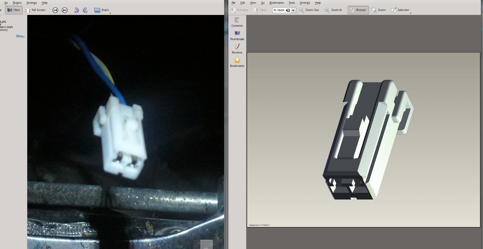The height and width of the screenshot is (249, 483).
Task: Show the Thumbnails side panel
Action: (237, 36)
